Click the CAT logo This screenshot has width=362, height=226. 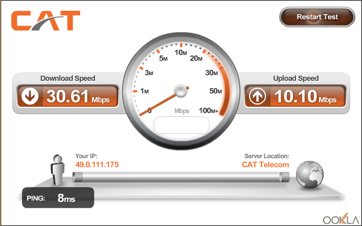pyautogui.click(x=46, y=20)
